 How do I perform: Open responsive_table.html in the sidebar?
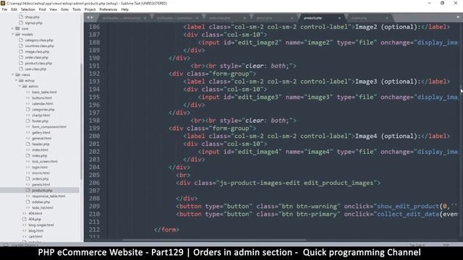pyautogui.click(x=48, y=196)
